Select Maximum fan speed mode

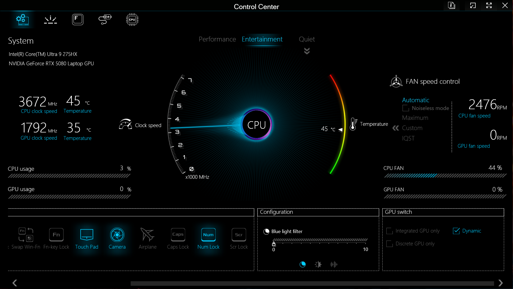click(415, 118)
